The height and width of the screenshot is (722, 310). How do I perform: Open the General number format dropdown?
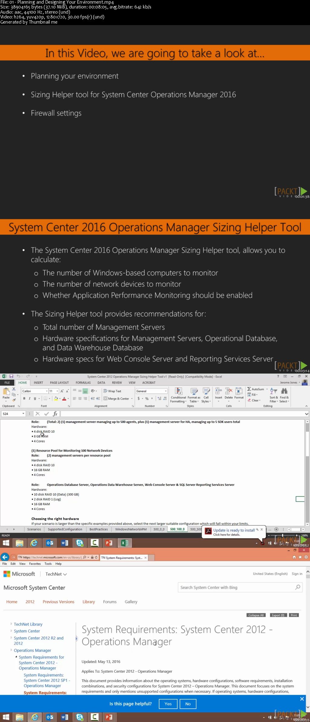pyautogui.click(x=166, y=391)
